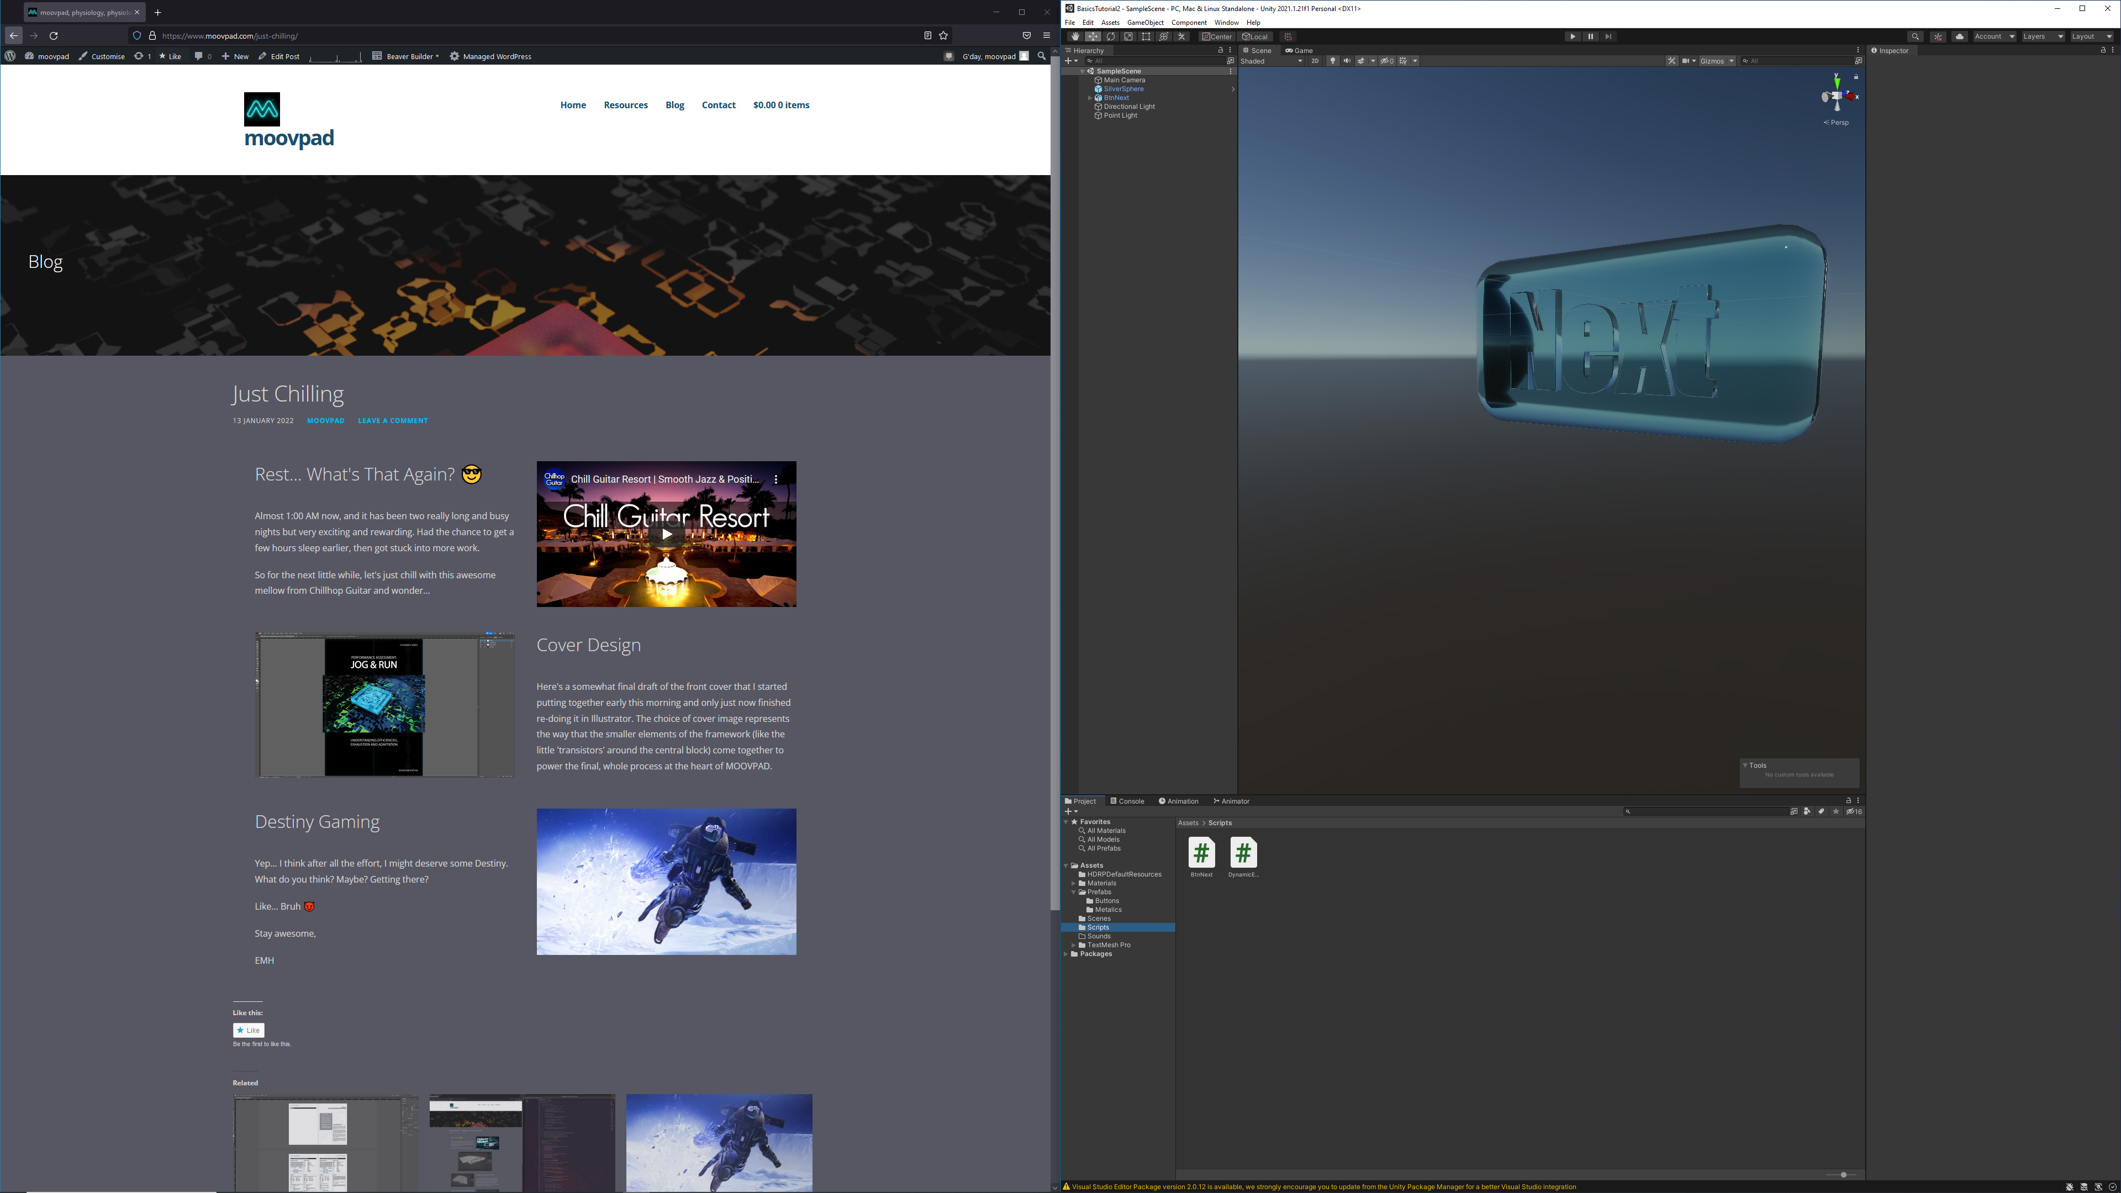The width and height of the screenshot is (2121, 1193).
Task: Select the Rotate tool in Unity
Action: 1111,36
